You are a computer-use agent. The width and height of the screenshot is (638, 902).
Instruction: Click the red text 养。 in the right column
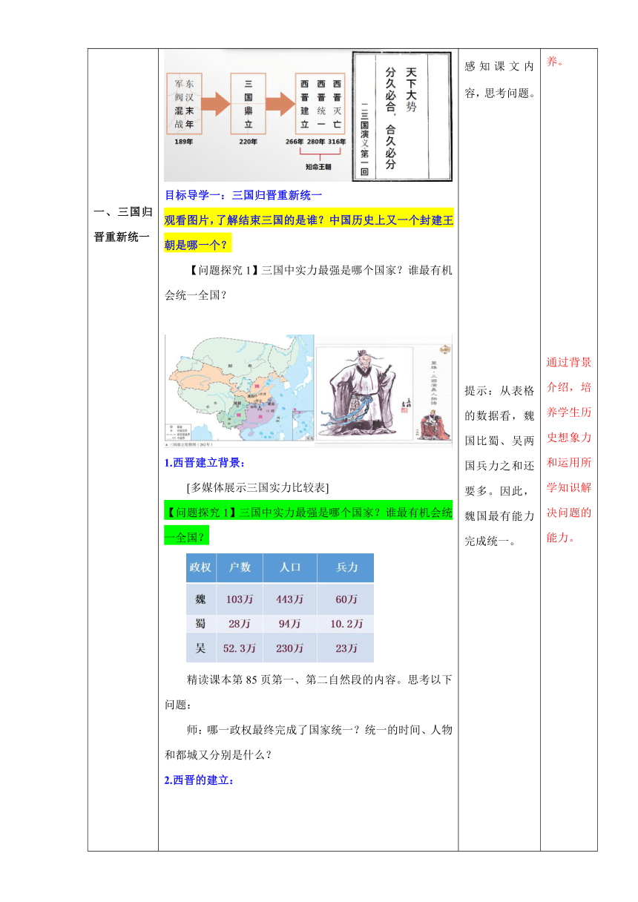click(x=556, y=62)
